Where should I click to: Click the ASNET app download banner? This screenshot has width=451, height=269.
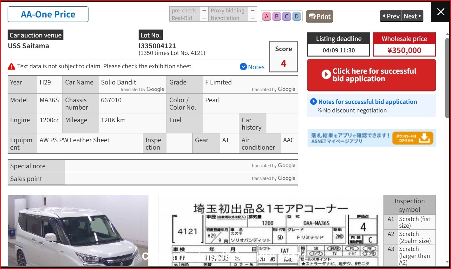(371, 138)
